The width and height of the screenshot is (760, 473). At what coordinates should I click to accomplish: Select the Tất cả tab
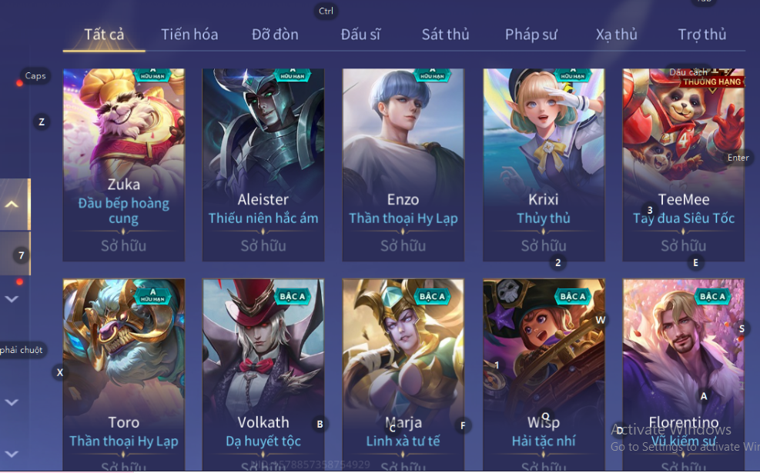(104, 35)
